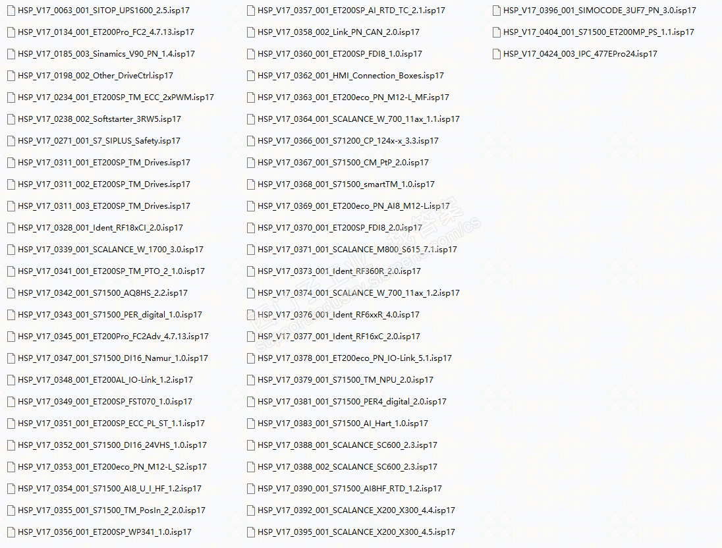Click file icon of HSP_V17_0063_001_SITOP_UPS1600_2.5.isp17
Image resolution: width=722 pixels, height=548 pixels.
11,11
